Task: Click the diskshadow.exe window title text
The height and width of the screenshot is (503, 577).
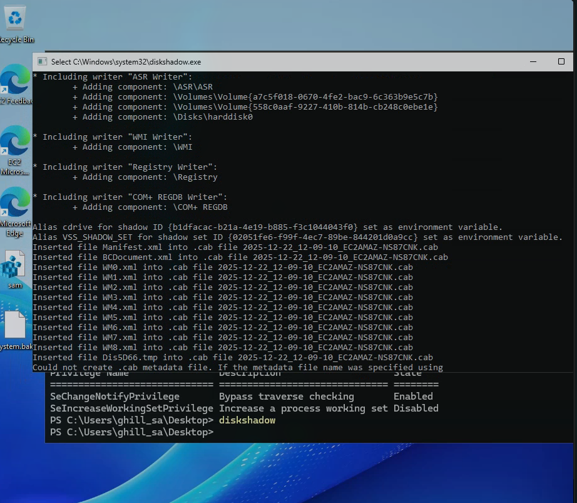Action: point(126,62)
